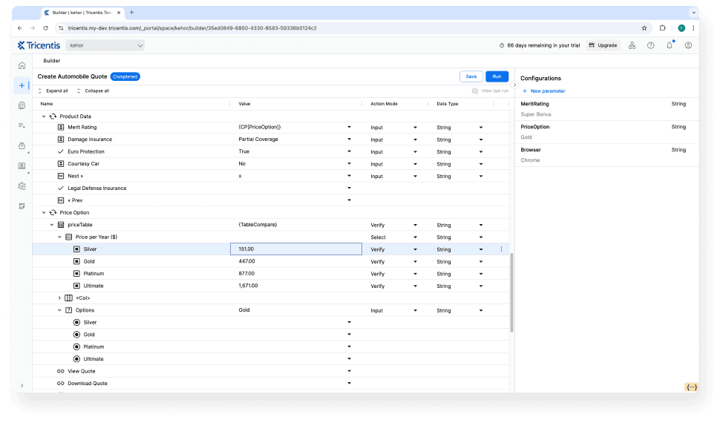The width and height of the screenshot is (723, 423).
Task: Open the user account profile icon
Action: click(x=688, y=45)
